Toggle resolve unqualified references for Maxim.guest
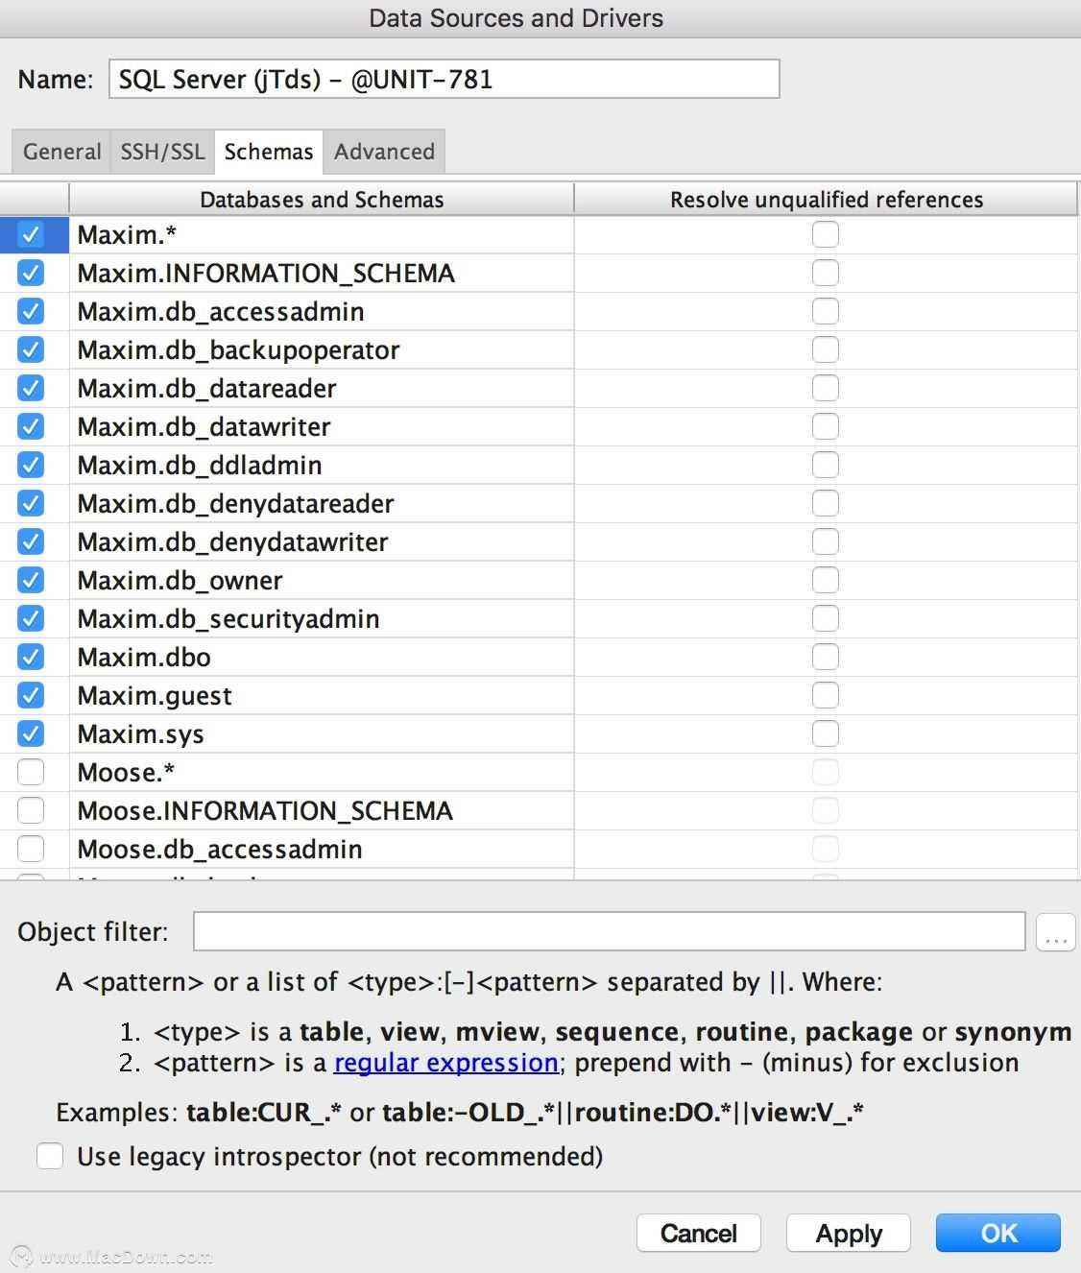 coord(825,695)
